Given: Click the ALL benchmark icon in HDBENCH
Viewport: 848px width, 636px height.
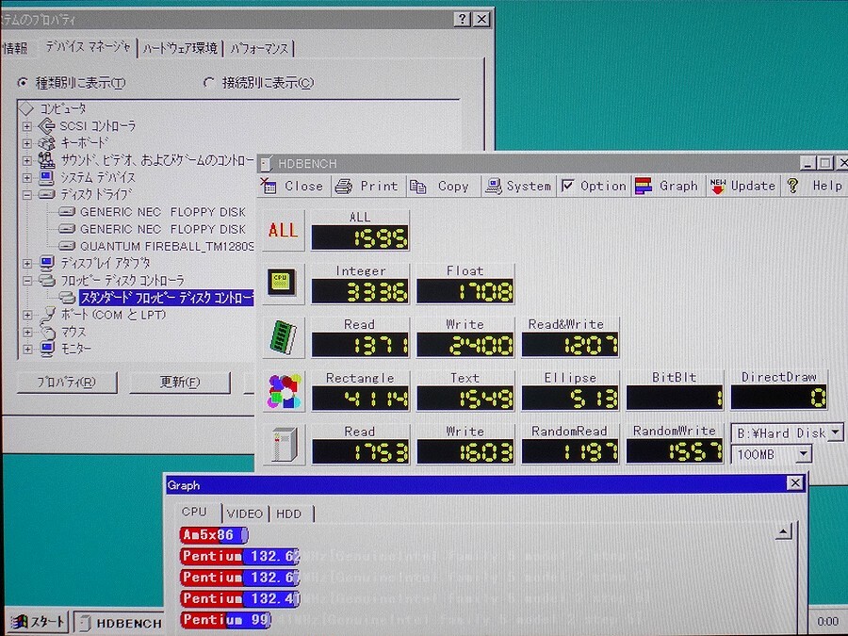Looking at the screenshot, I should 283,231.
